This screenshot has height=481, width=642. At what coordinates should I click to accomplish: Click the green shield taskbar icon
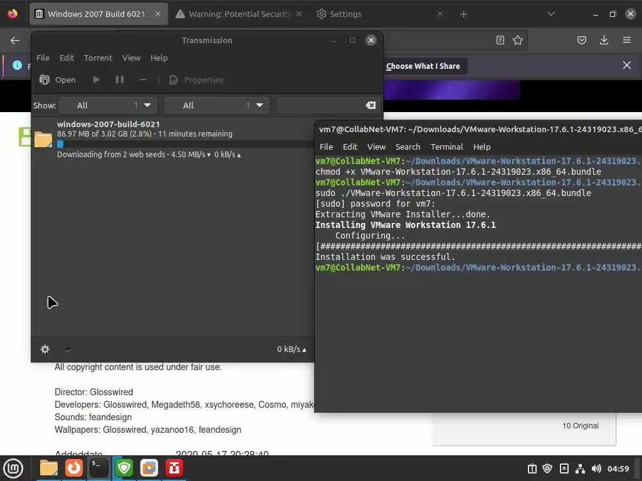tap(124, 468)
